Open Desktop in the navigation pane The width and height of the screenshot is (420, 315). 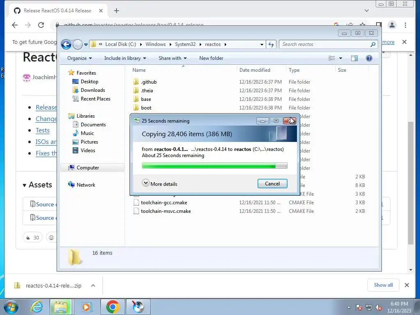point(89,82)
